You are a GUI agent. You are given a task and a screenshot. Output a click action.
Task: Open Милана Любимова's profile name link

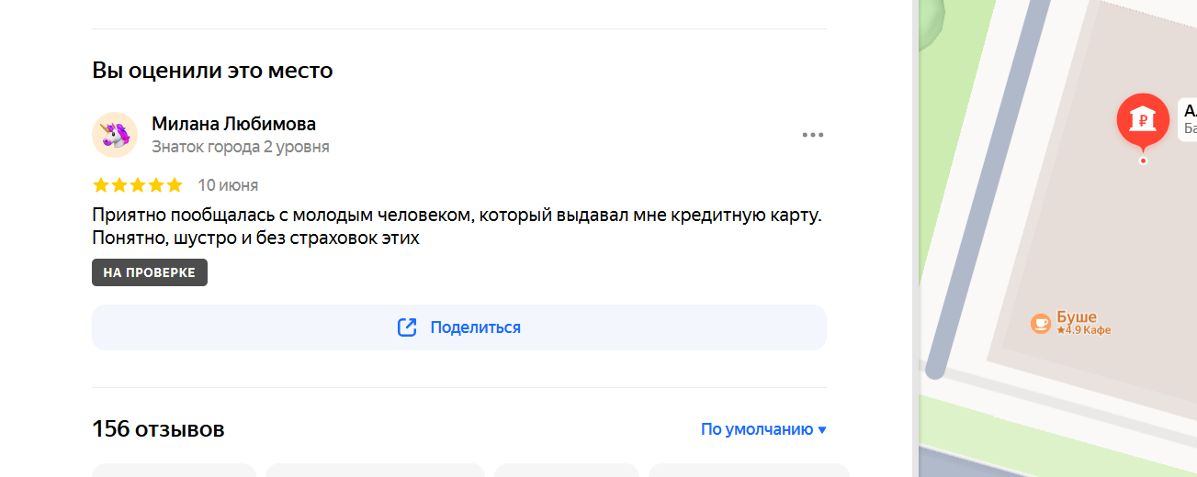[x=233, y=124]
